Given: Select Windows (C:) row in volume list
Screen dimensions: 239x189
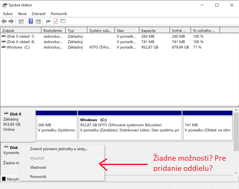Looking at the screenshot, I should tap(18, 47).
